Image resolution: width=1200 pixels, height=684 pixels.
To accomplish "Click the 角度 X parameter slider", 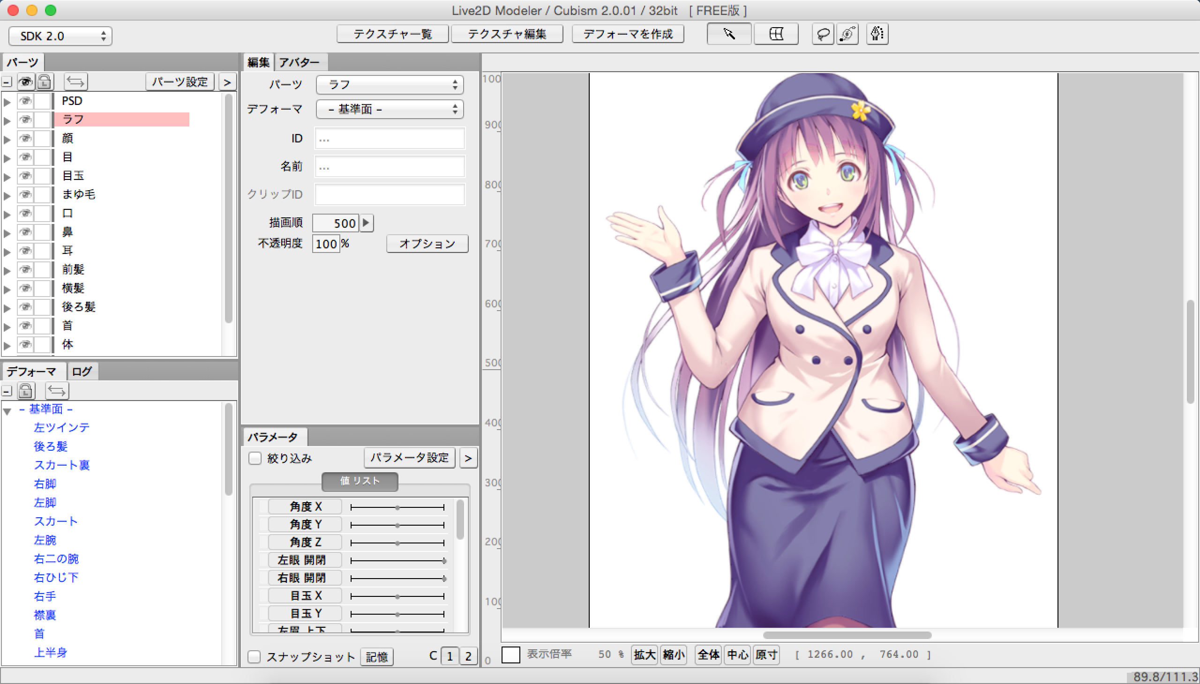I will pos(397,507).
